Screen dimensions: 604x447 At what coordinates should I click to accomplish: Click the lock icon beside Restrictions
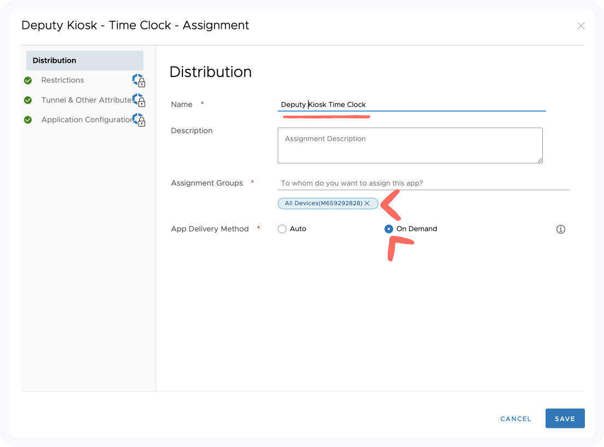tap(139, 80)
